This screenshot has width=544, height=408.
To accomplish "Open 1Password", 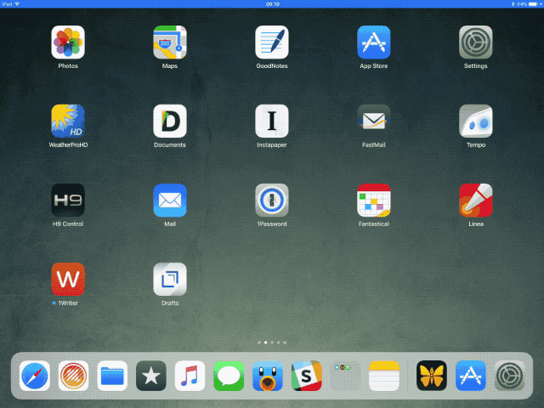I will point(272,201).
